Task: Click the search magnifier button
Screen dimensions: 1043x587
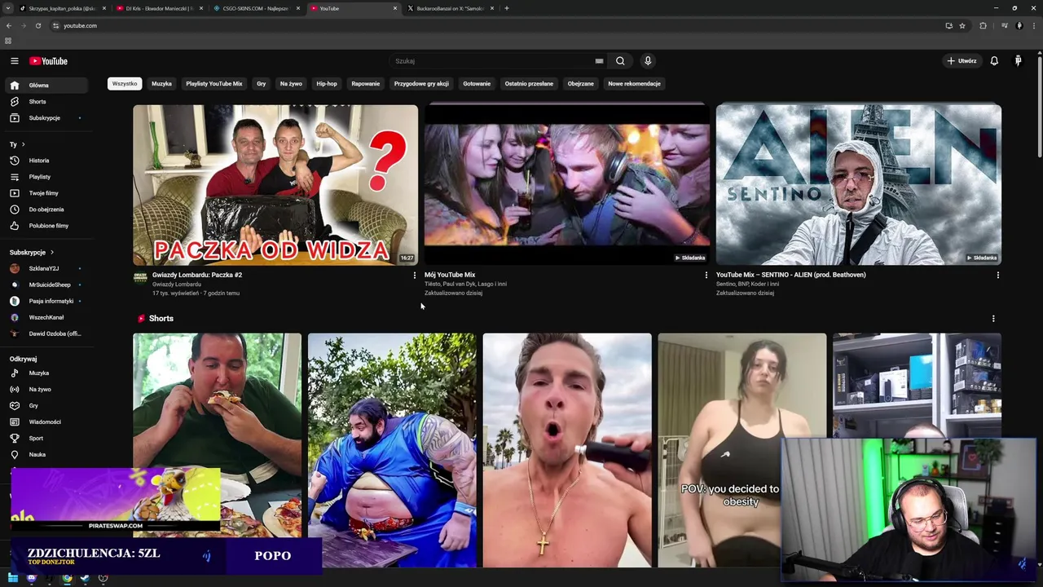Action: point(620,61)
